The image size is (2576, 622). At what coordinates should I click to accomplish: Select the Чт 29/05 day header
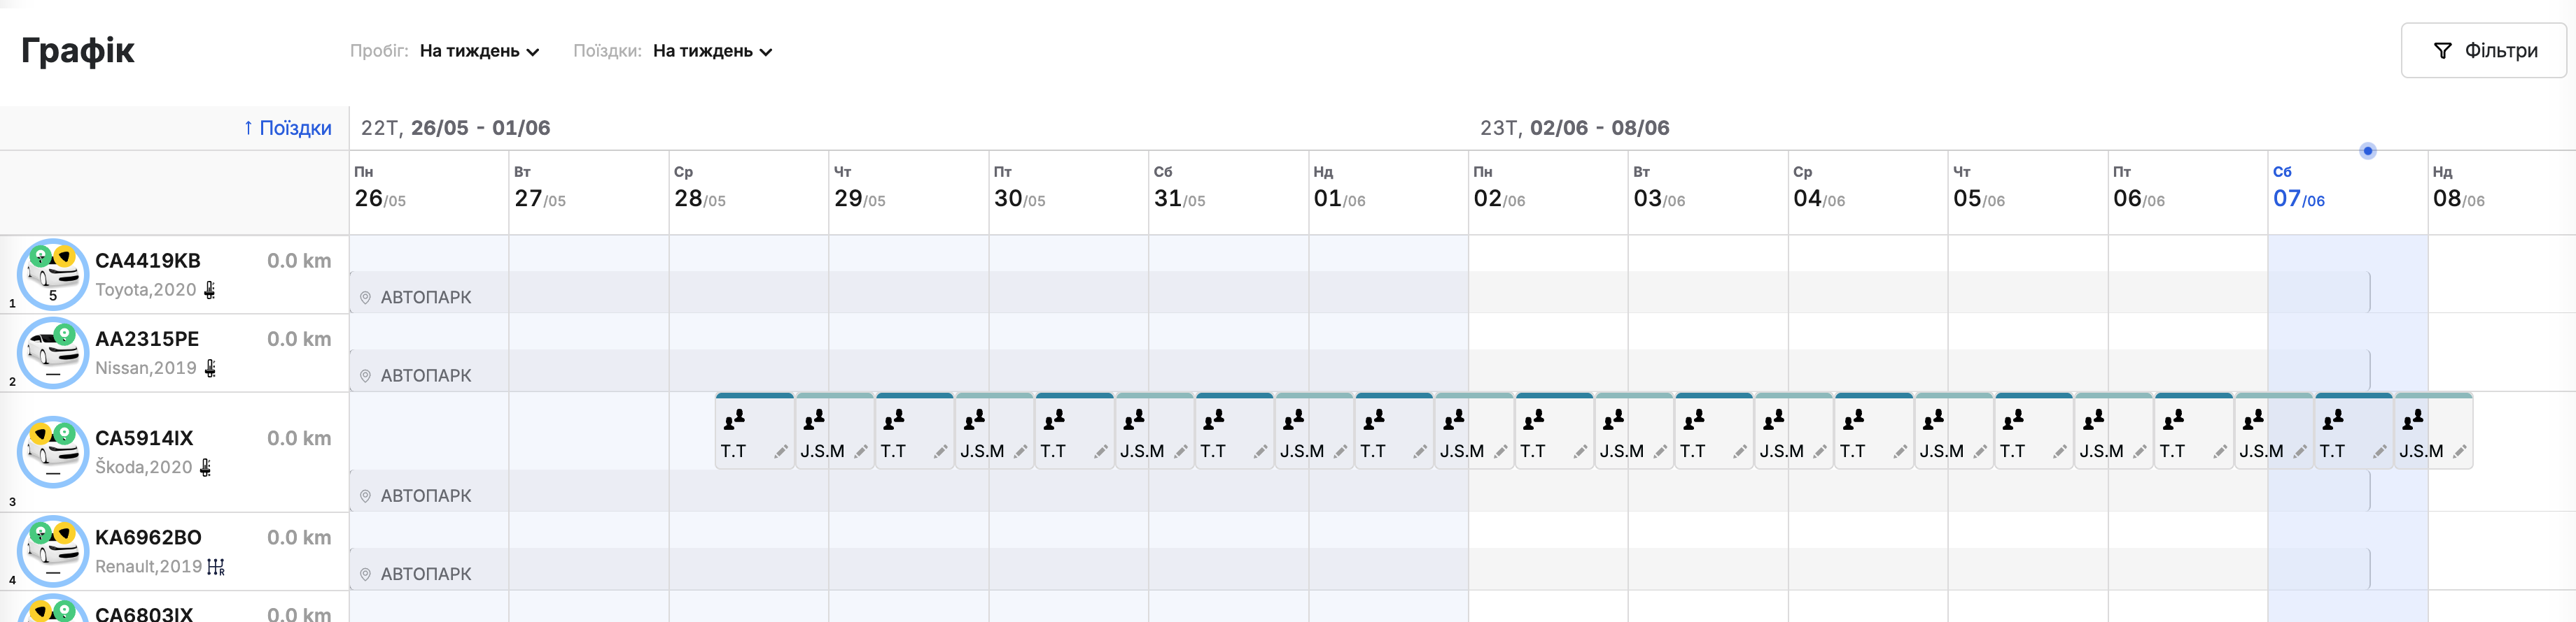(x=909, y=193)
